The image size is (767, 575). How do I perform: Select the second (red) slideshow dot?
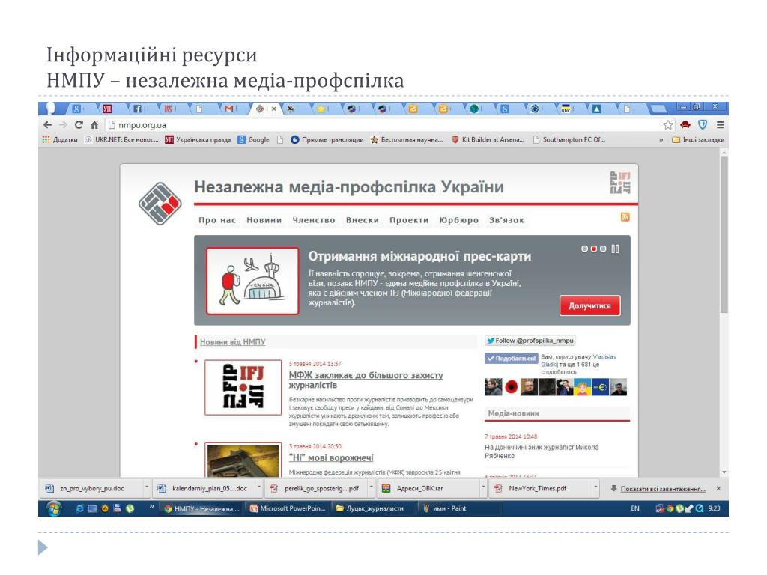(x=594, y=249)
